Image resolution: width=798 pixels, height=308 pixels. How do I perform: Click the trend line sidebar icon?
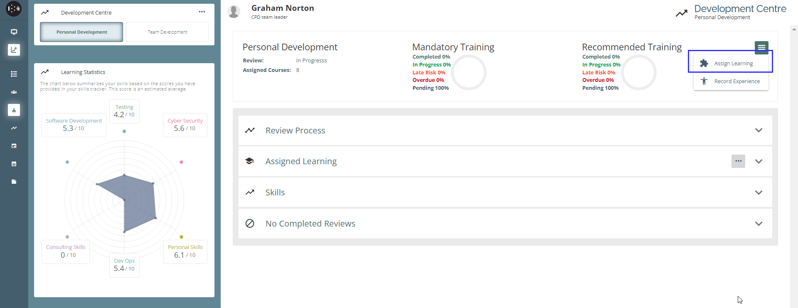[x=14, y=128]
